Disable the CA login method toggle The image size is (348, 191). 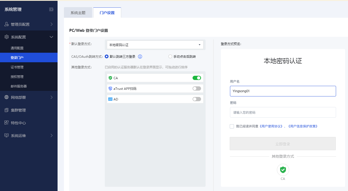197,78
